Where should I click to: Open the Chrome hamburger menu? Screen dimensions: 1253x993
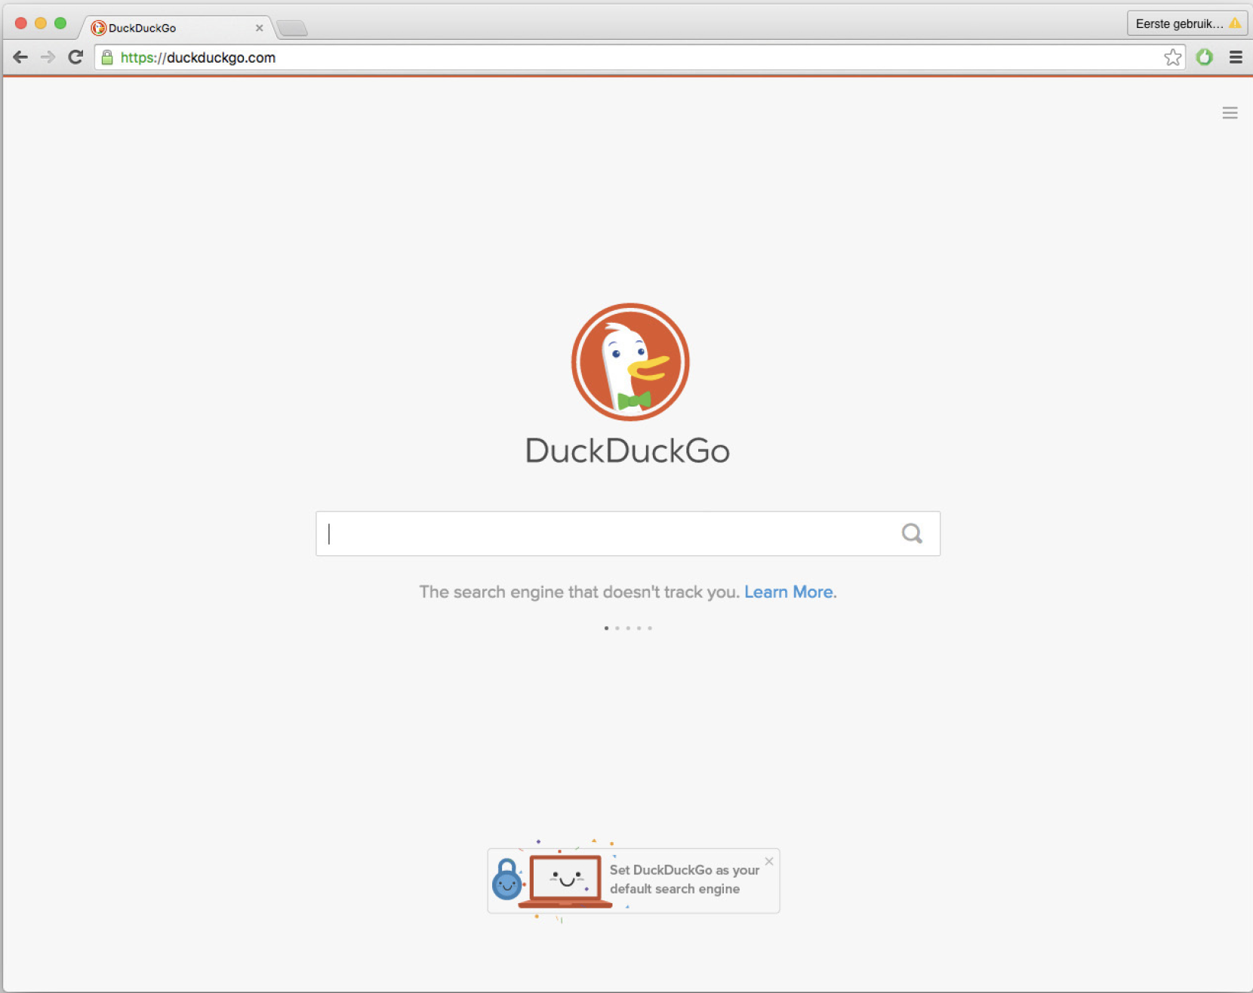point(1236,57)
